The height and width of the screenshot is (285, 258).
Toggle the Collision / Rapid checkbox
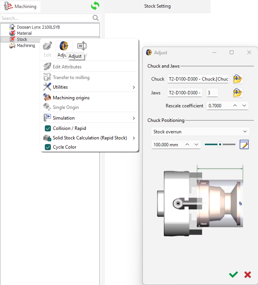pyautogui.click(x=48, y=128)
